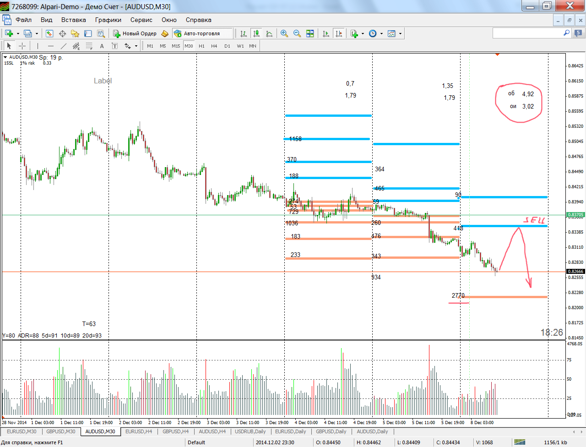Switch to the AUDUSD,Daily chart tab
The width and height of the screenshot is (586, 447).
click(372, 431)
